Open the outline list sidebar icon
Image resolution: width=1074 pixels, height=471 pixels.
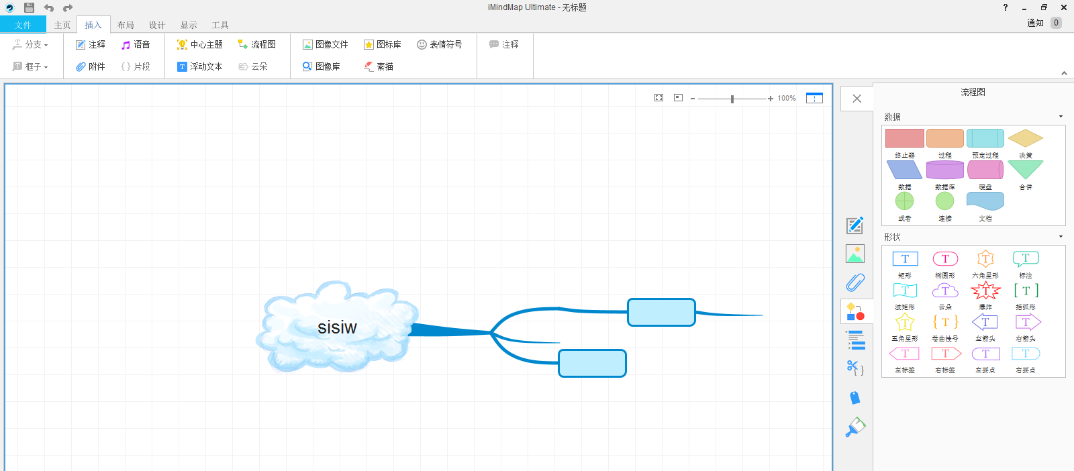tap(855, 340)
